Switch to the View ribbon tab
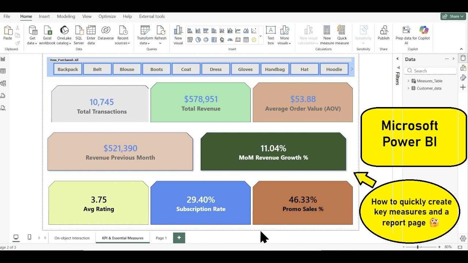This screenshot has width=468, height=263. coord(87,16)
